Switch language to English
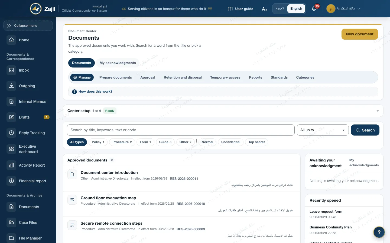 coord(296,9)
